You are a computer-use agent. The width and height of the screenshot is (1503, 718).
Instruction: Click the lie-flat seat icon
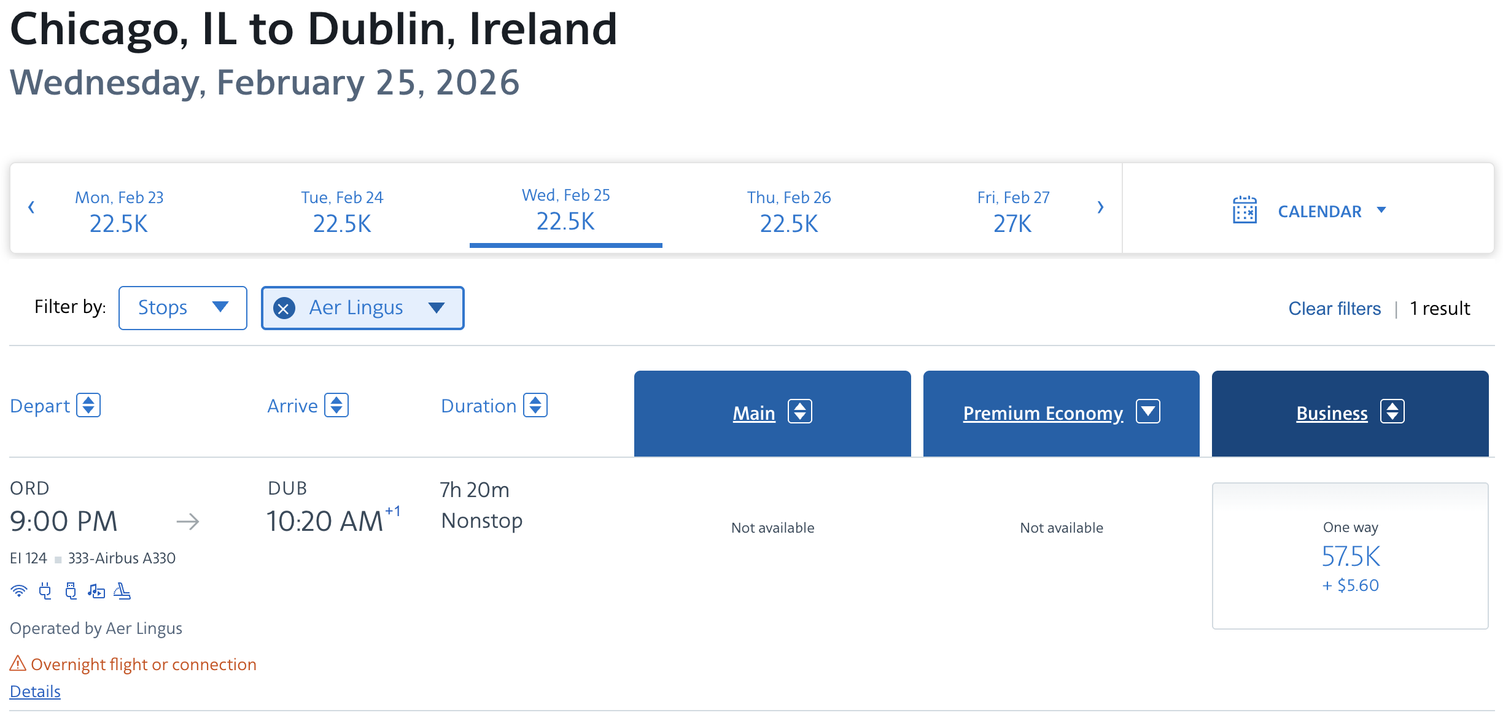coord(122,591)
